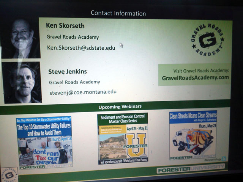Click 'April 24 - May 31' date text

click(137, 129)
